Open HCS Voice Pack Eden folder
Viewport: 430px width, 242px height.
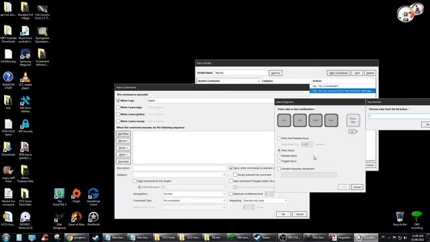coord(26,197)
